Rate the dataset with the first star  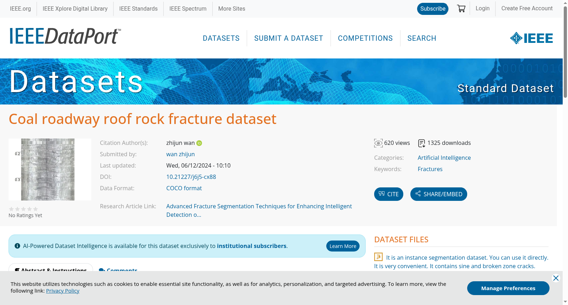(11, 209)
